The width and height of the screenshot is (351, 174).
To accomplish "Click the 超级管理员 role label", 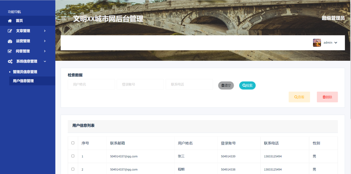I will (333, 18).
